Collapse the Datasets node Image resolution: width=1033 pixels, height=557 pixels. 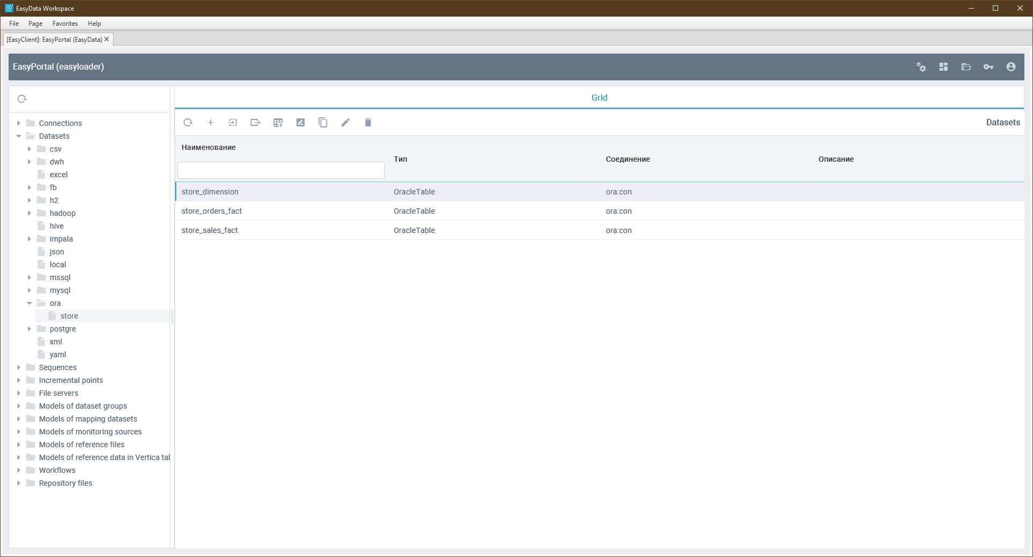19,136
